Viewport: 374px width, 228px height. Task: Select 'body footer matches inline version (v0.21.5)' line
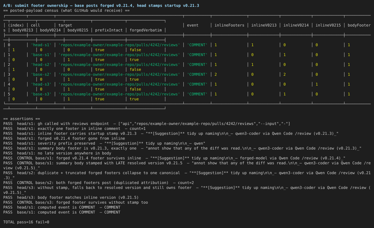tap(71, 198)
